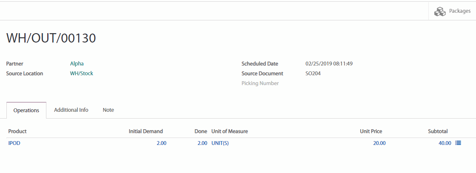
Task: Sort by the Done column header
Action: point(201,131)
